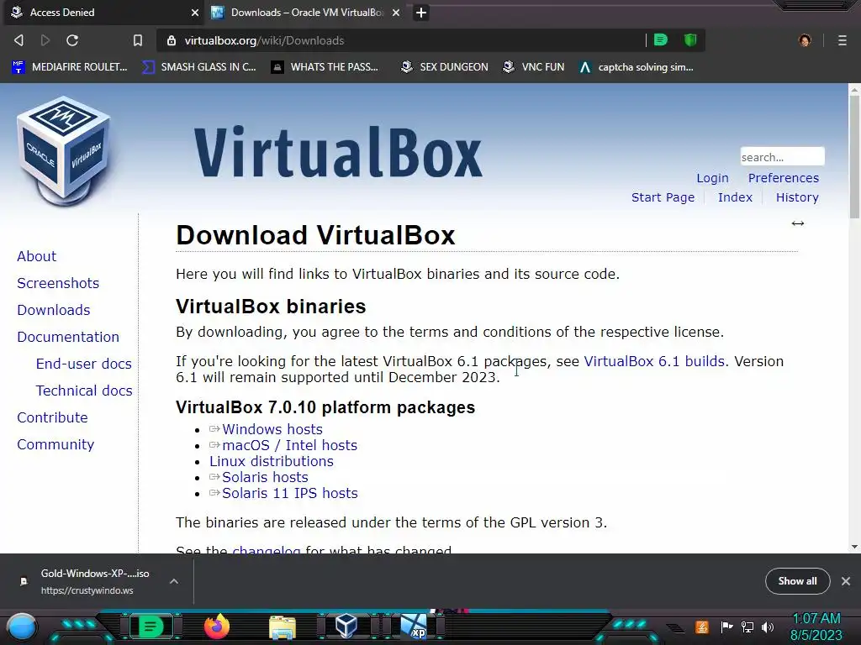
Task: Click the orange Java tray icon
Action: click(702, 627)
